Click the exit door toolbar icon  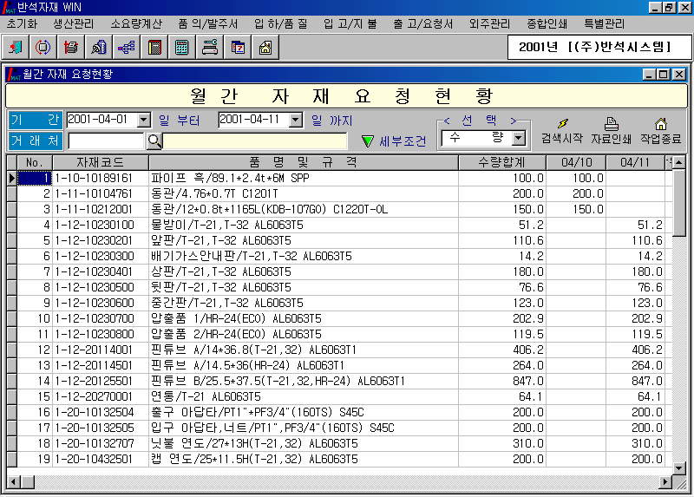[16, 47]
